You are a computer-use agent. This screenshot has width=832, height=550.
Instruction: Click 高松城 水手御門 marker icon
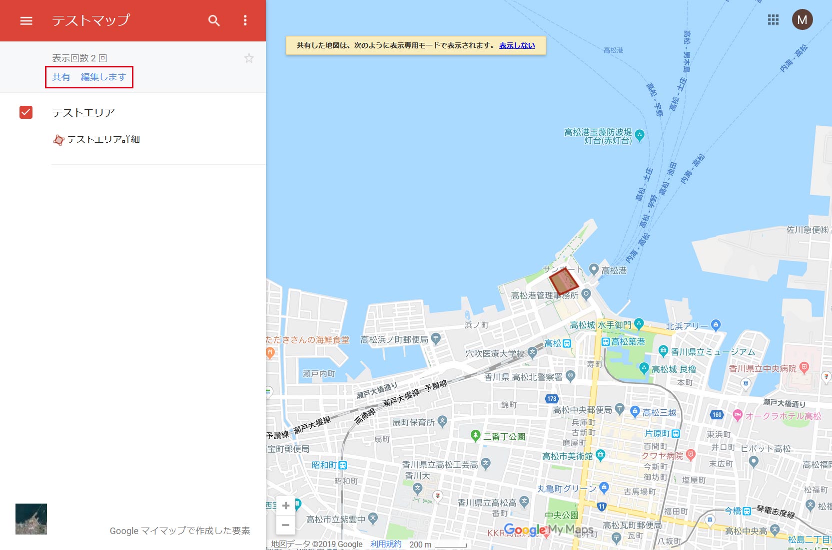tap(639, 324)
